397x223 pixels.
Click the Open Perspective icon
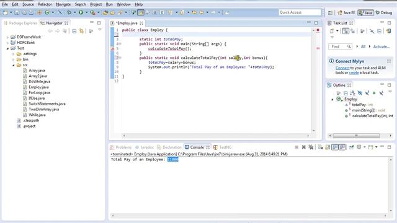pos(330,12)
